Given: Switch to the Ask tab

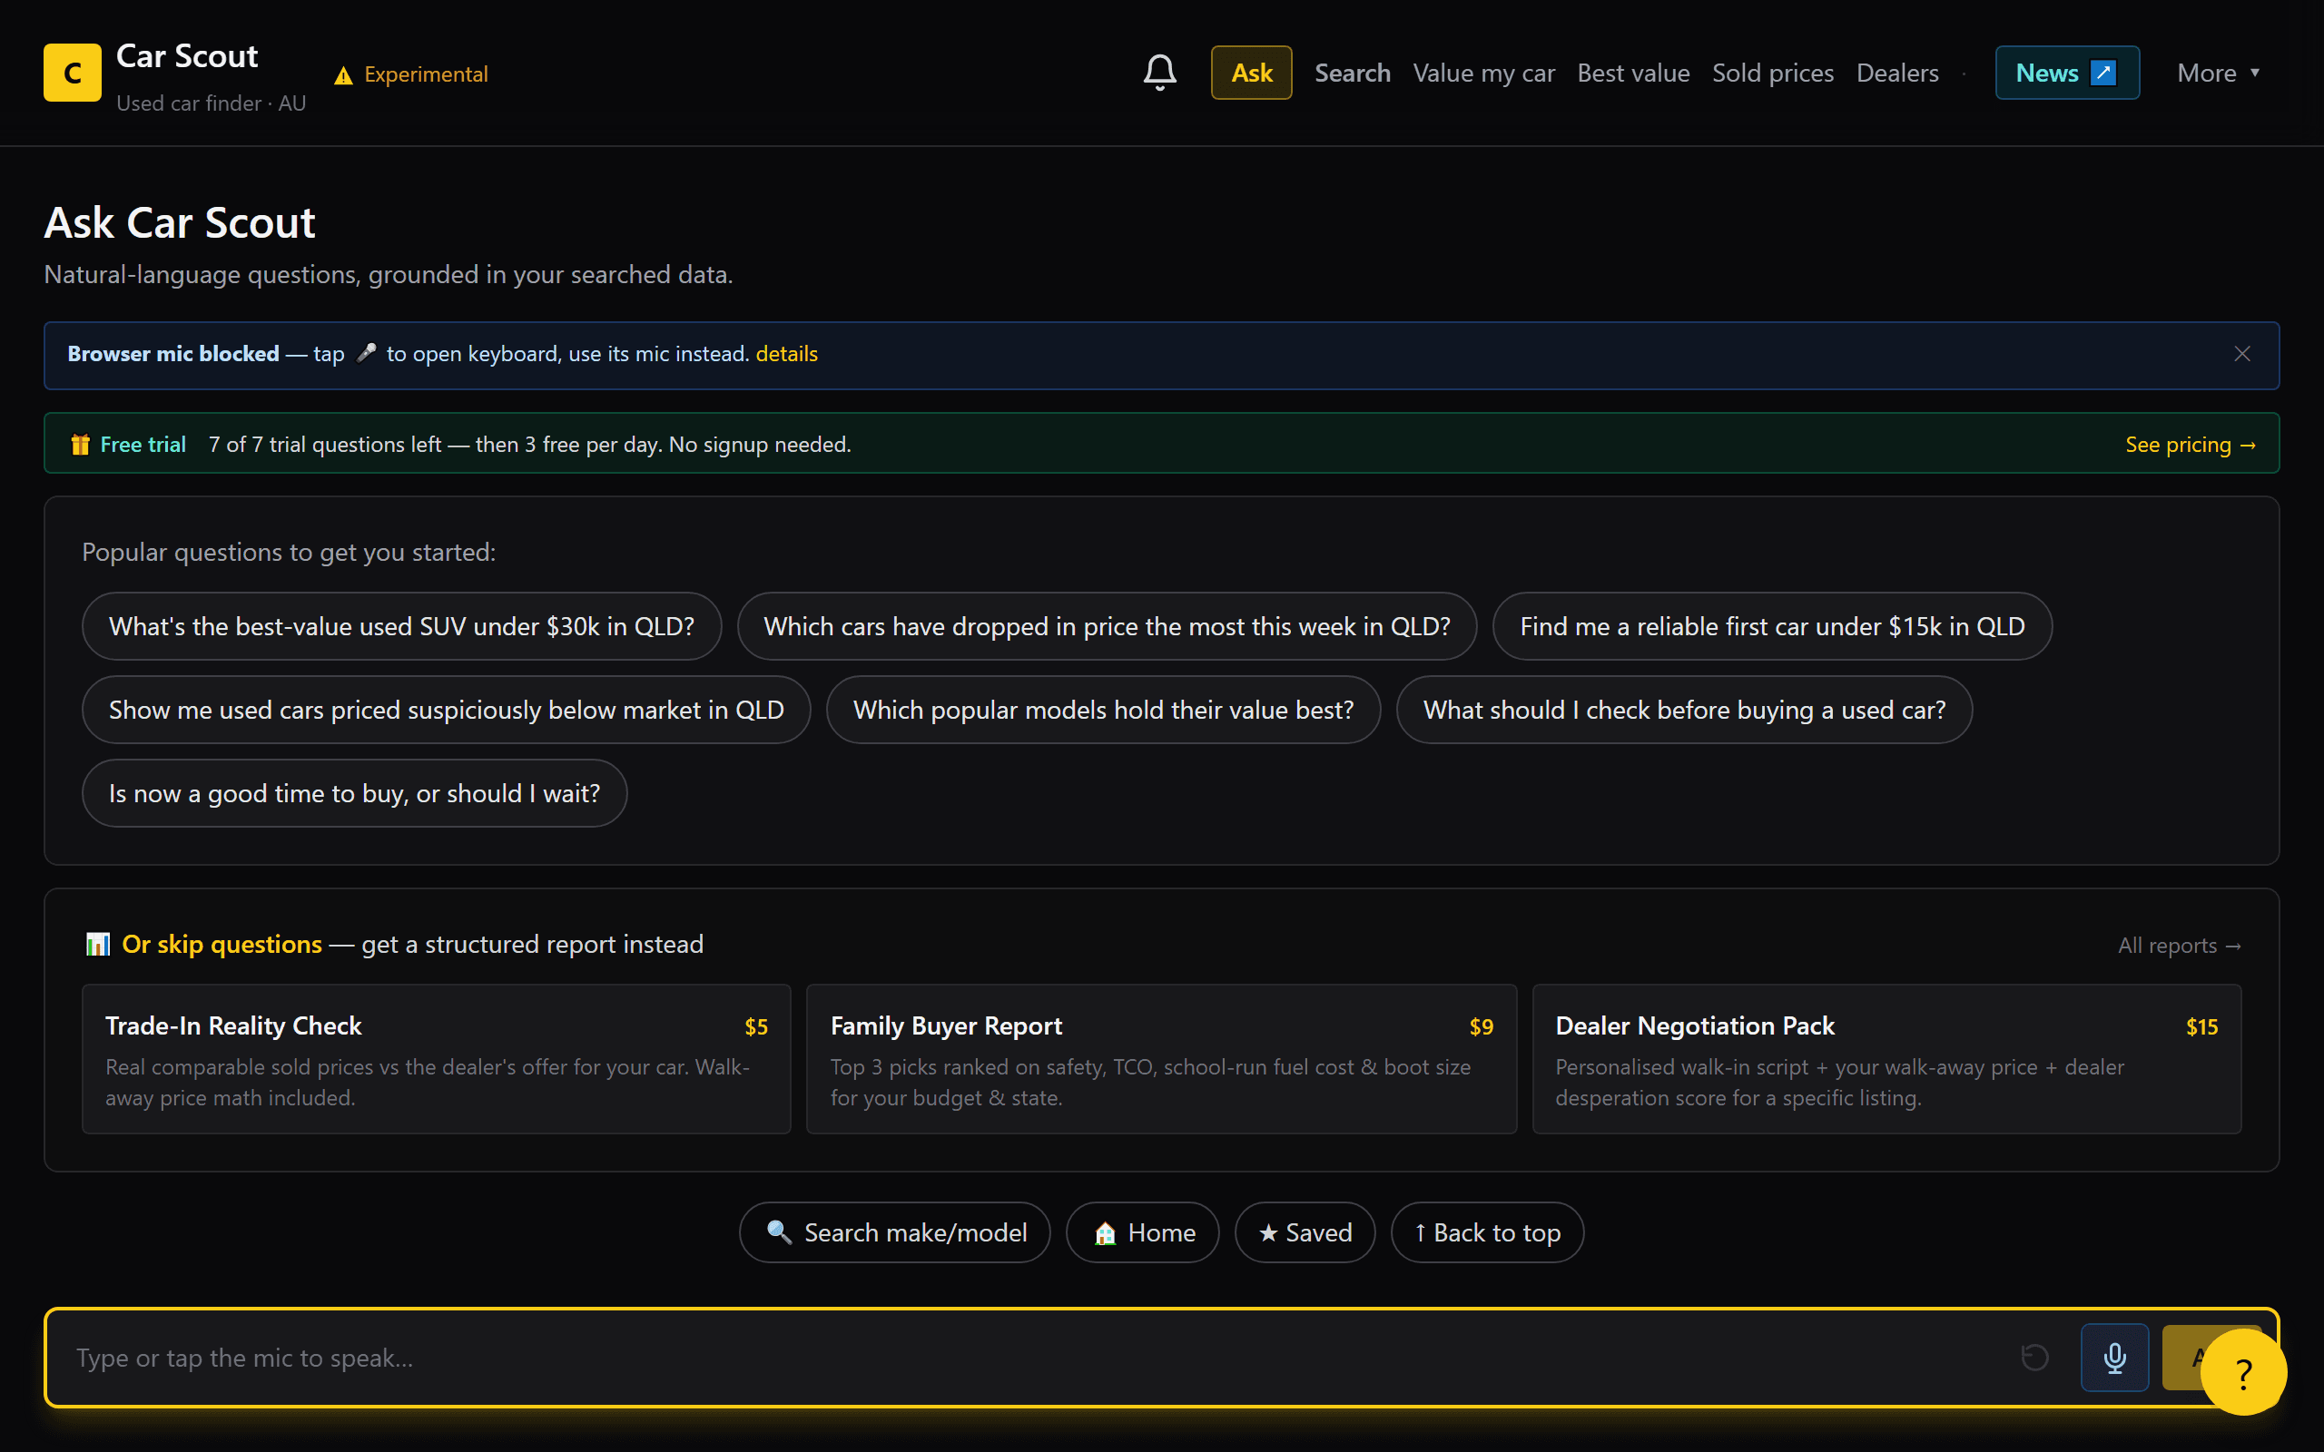Looking at the screenshot, I should click(x=1251, y=73).
